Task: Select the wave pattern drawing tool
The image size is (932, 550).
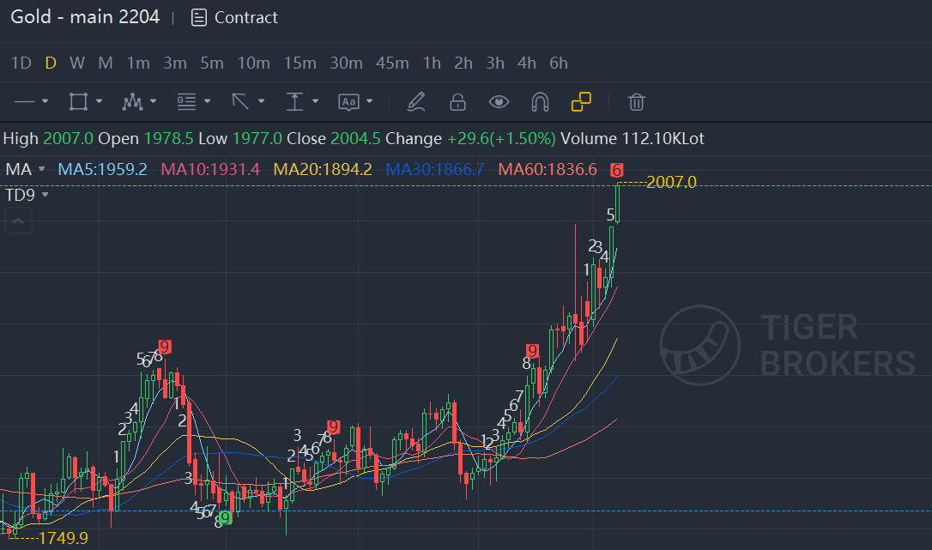Action: coord(132,102)
